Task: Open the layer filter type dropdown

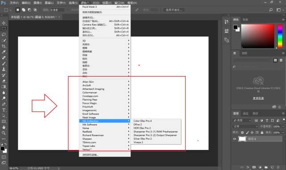Action: click(242, 121)
